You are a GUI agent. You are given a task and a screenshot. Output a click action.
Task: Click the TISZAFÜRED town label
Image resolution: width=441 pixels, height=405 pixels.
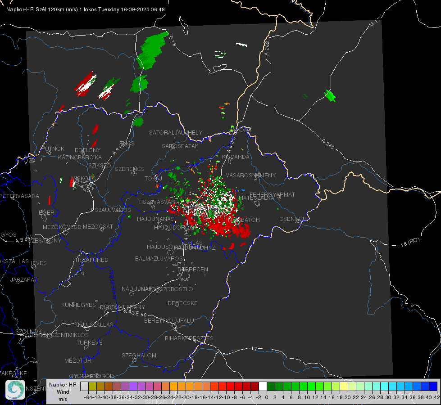tap(91, 260)
